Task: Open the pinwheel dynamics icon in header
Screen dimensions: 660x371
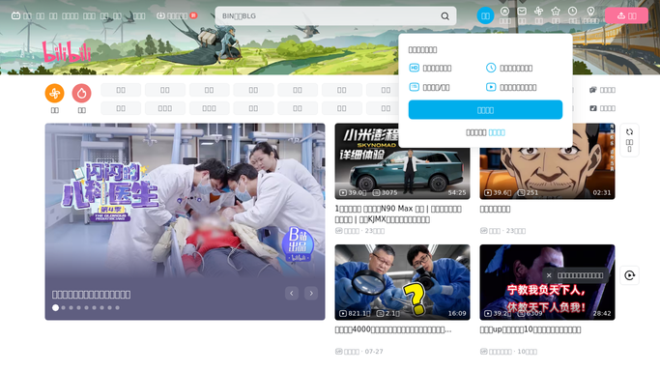Action: (539, 12)
